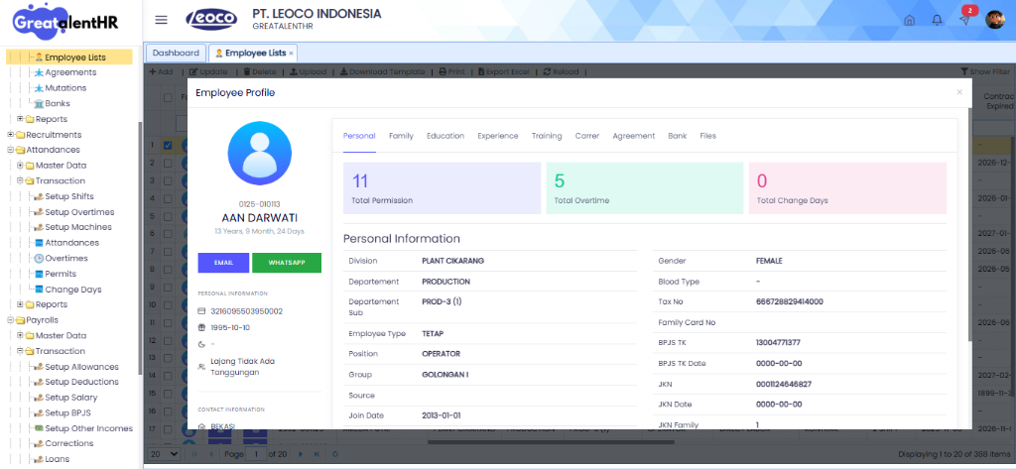Click Delete in the employee toolbar

tap(260, 72)
